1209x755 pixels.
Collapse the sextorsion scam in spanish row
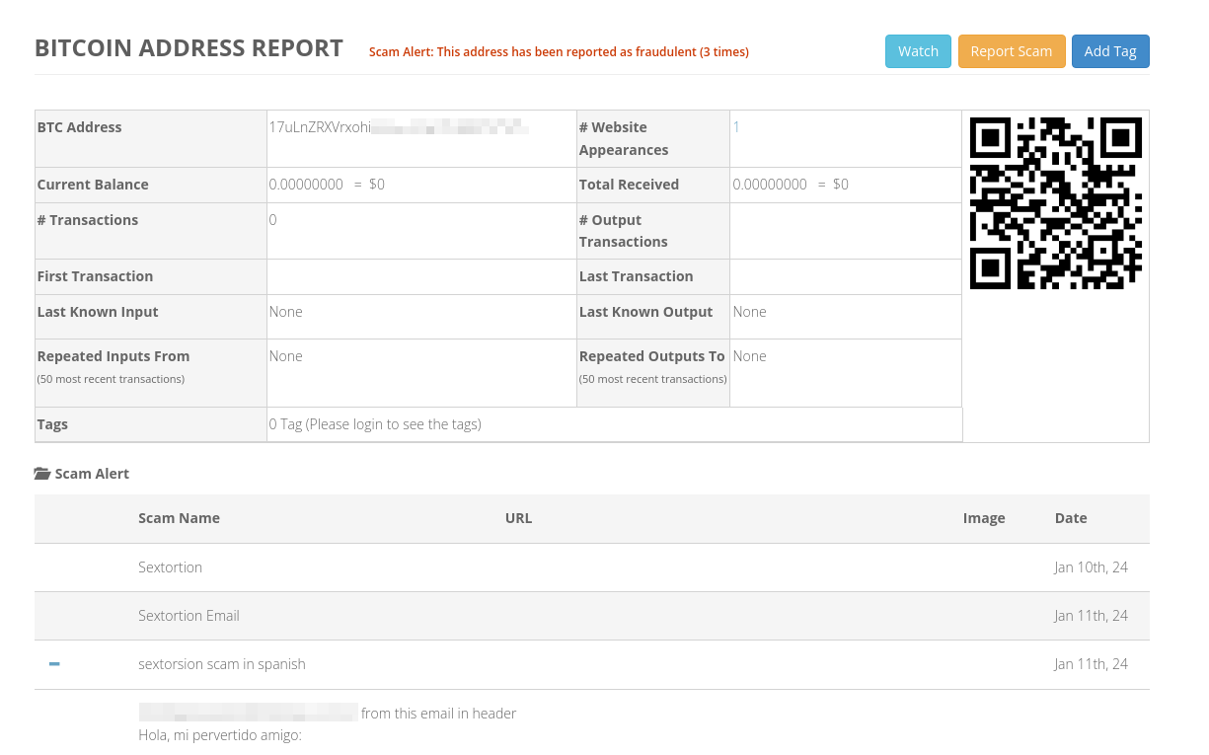tap(54, 664)
